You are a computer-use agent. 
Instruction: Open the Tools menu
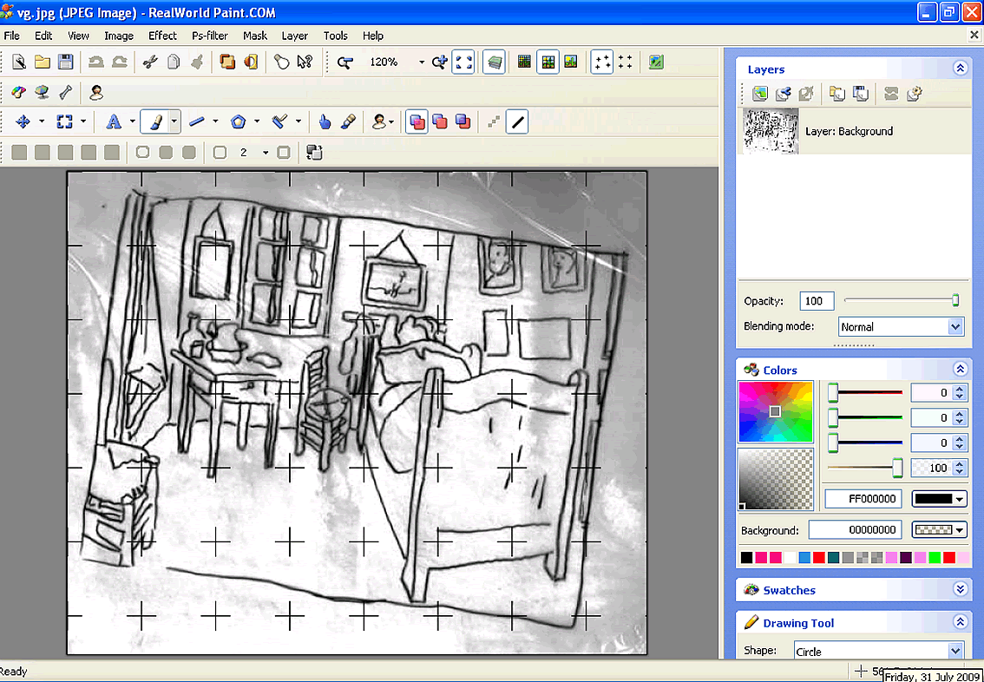(x=335, y=36)
